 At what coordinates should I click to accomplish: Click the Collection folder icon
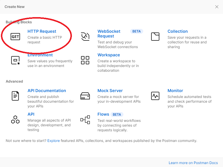155,37
